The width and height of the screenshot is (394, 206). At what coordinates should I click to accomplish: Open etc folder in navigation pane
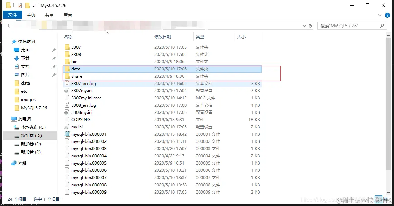tap(24, 91)
